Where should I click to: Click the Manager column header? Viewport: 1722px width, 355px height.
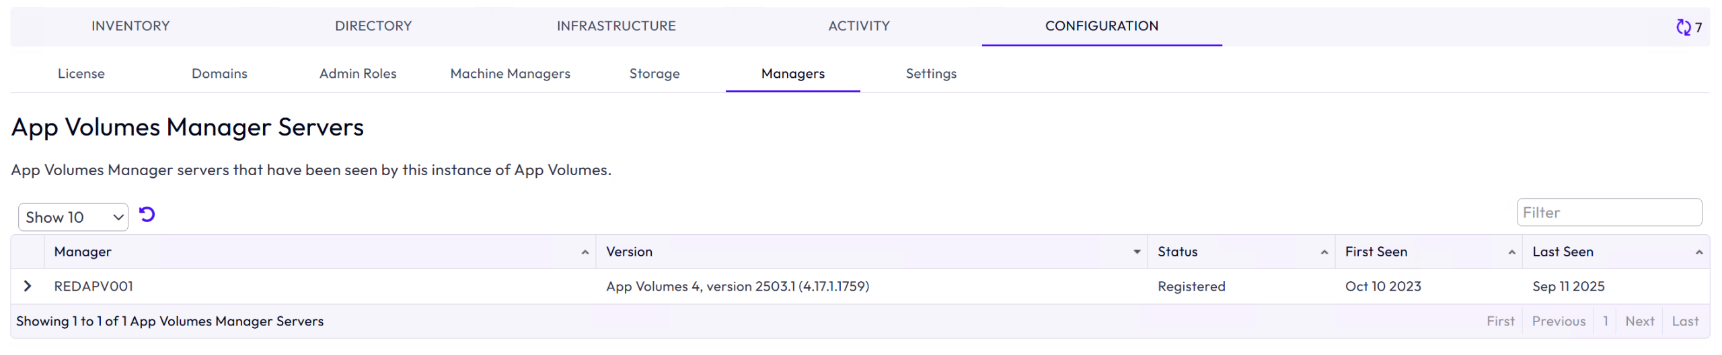pyautogui.click(x=320, y=252)
